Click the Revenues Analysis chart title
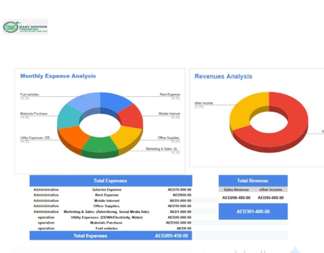This screenshot has width=324, height=253. pos(223,77)
